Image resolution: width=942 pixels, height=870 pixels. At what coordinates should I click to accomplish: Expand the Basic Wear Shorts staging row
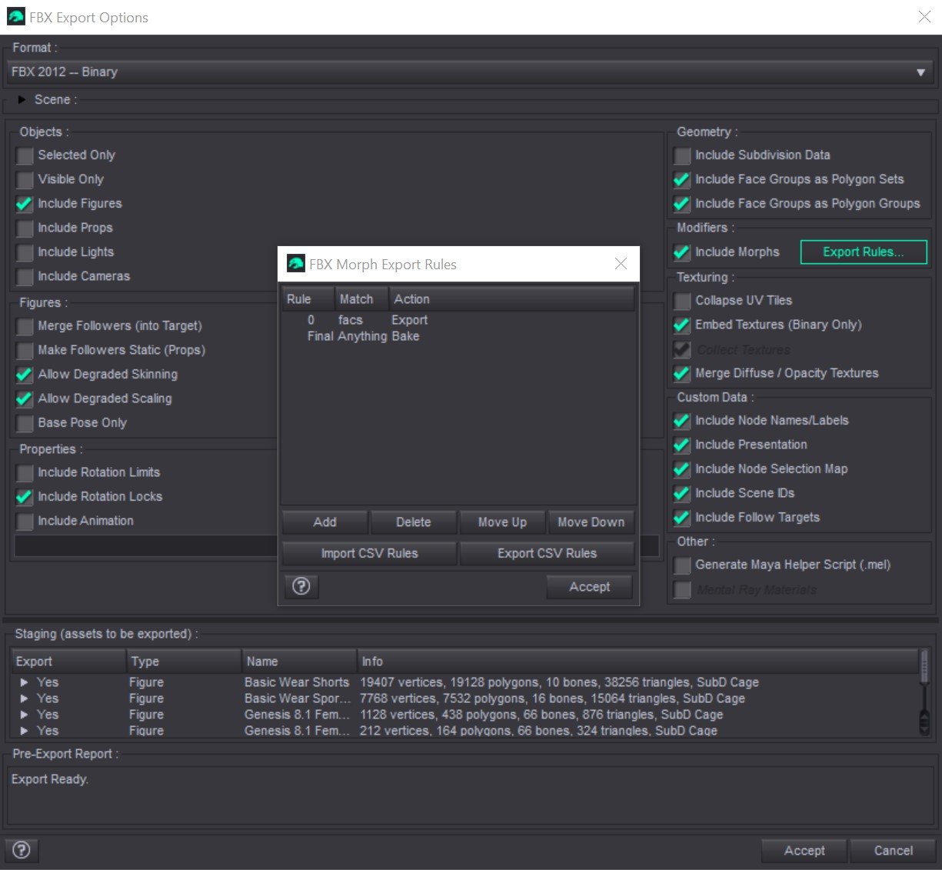coord(25,682)
